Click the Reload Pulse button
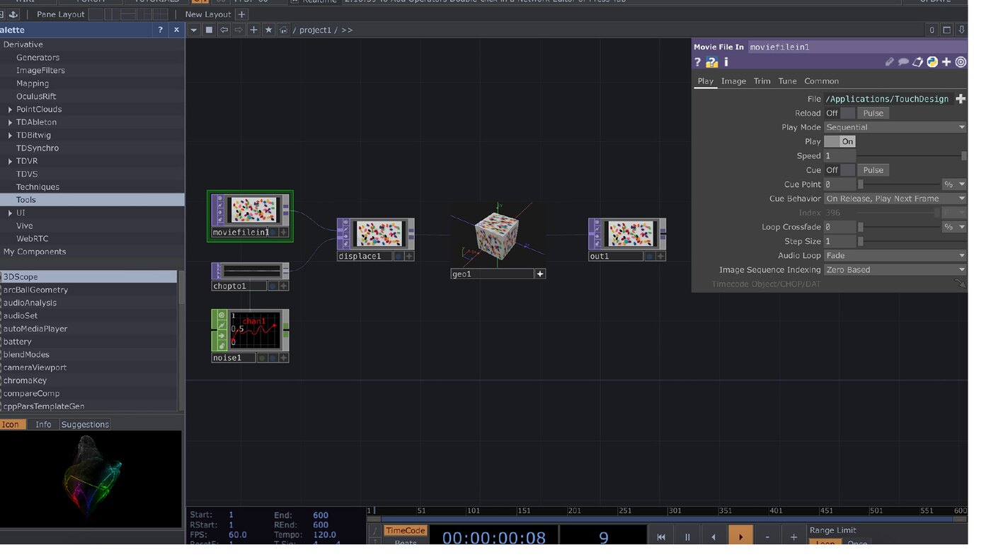The height and width of the screenshot is (557, 991). (x=873, y=113)
